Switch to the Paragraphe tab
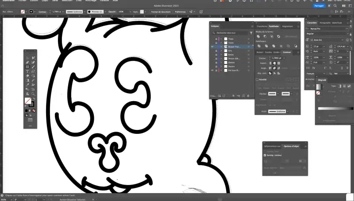Image resolution: width=354 pixels, height=201 pixels. (x=325, y=23)
